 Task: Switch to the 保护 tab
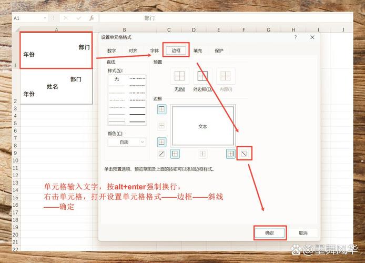(x=219, y=50)
